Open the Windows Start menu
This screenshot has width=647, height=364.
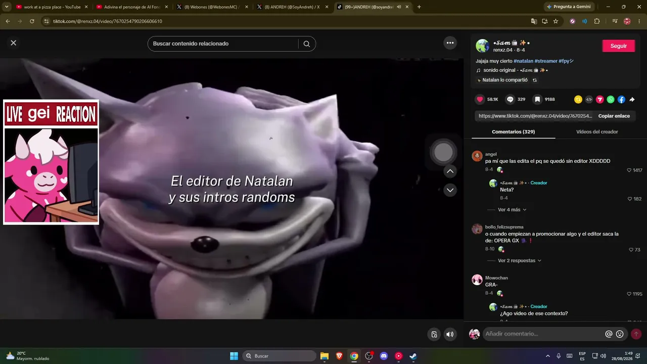(x=234, y=356)
